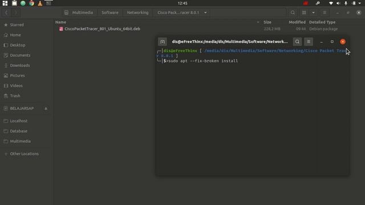
Task: Open view options dropdown arrow
Action: click(313, 13)
